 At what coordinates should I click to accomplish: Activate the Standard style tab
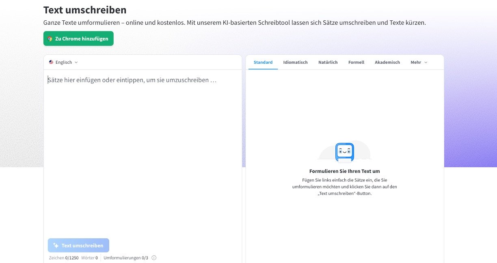tap(263, 62)
